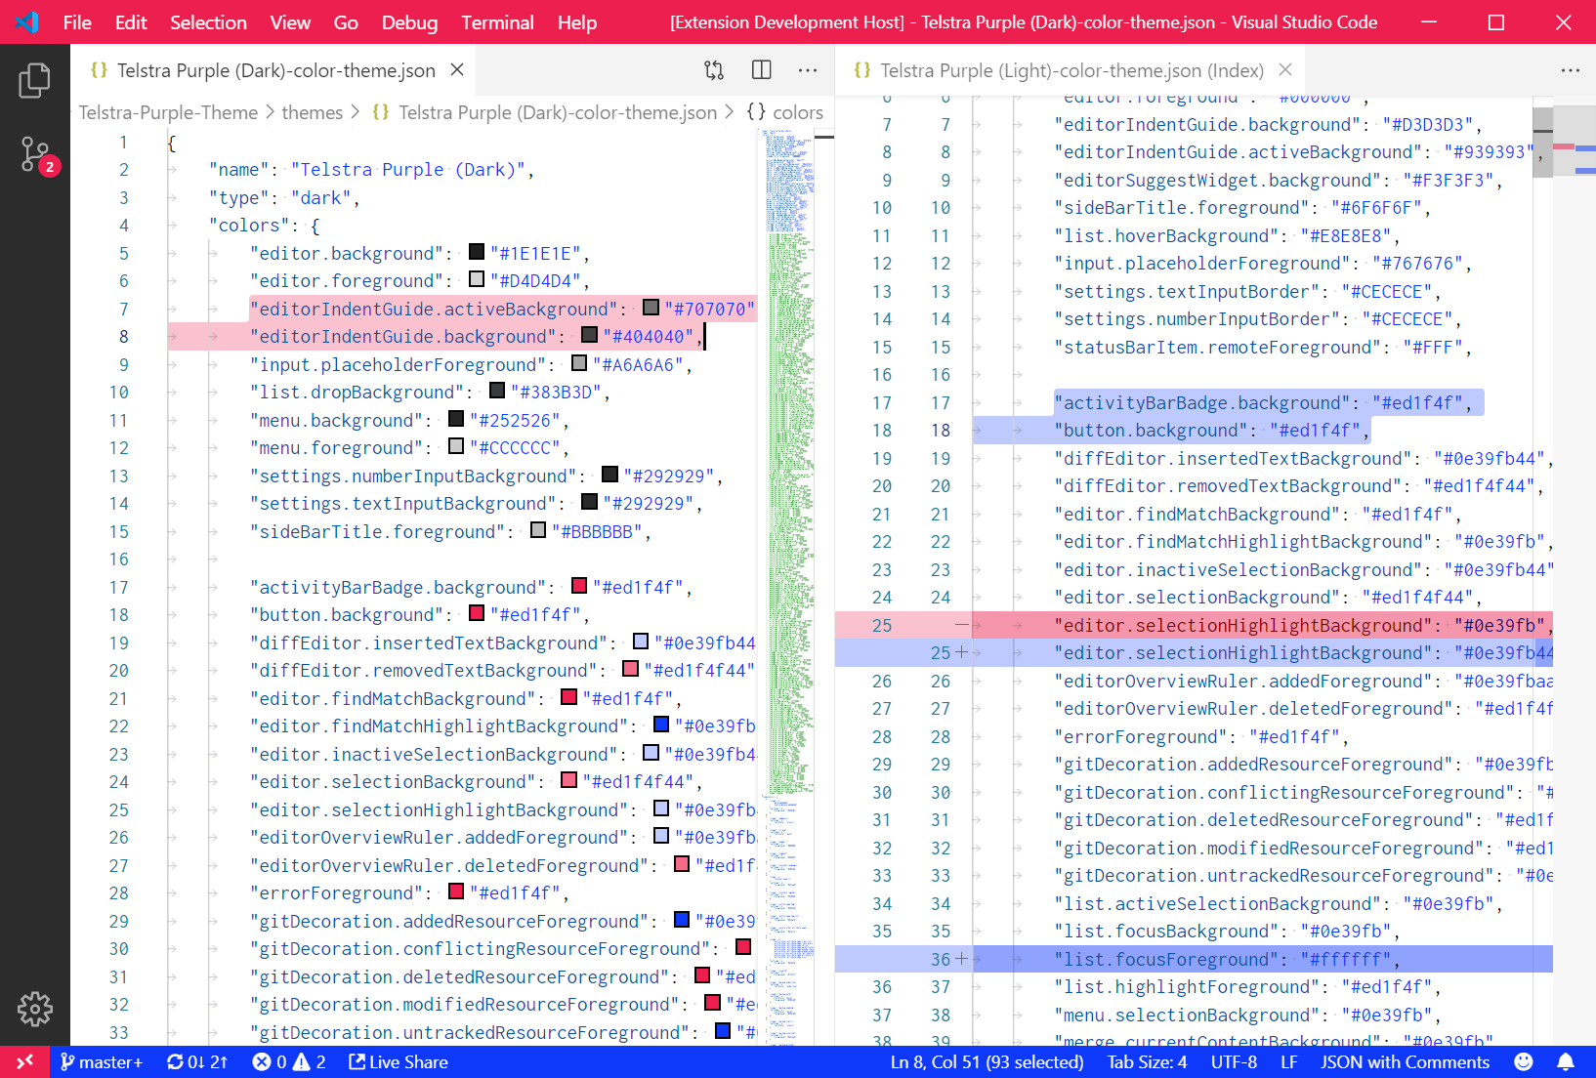Open the Manage gear menu

coord(34,1009)
